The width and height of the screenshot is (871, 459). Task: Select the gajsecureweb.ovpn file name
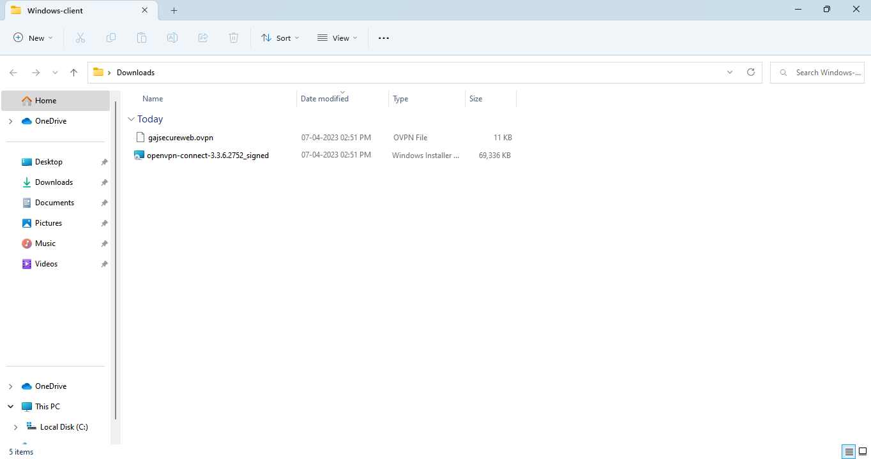[x=181, y=138]
